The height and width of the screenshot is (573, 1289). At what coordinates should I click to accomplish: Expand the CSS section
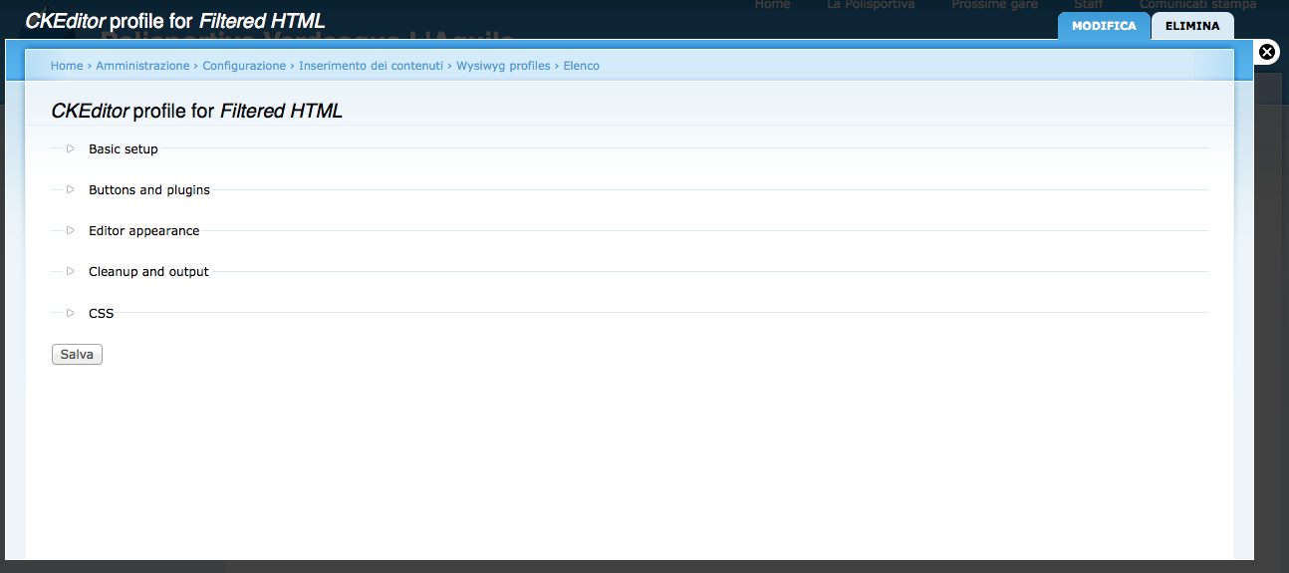click(x=101, y=313)
